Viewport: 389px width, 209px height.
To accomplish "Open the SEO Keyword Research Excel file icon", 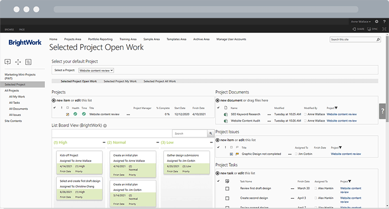I will (x=226, y=114).
